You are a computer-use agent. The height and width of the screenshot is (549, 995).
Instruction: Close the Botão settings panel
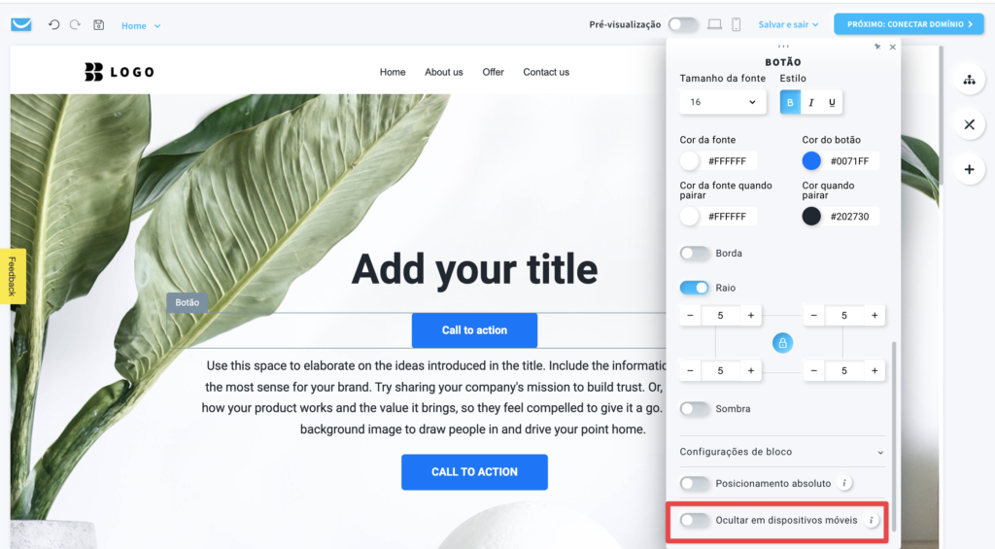click(x=893, y=47)
